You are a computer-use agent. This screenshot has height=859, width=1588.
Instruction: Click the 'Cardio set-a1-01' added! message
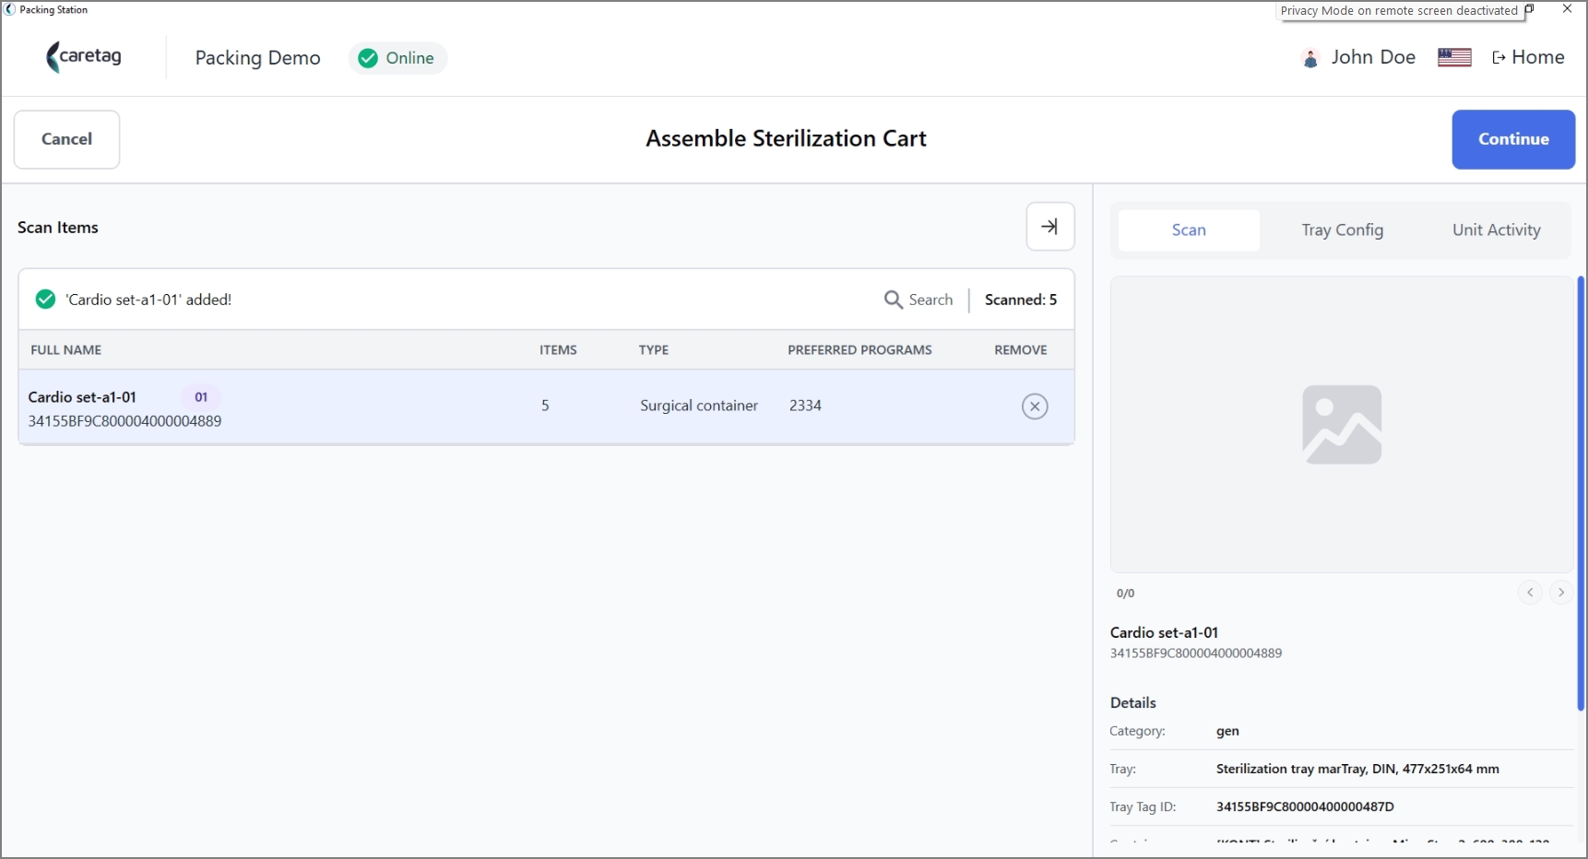148,300
